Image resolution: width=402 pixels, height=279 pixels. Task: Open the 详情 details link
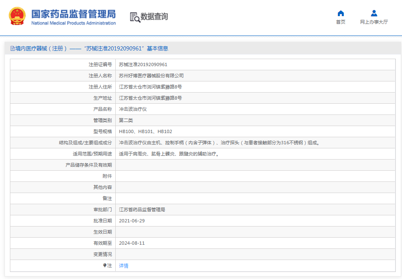point(124,266)
